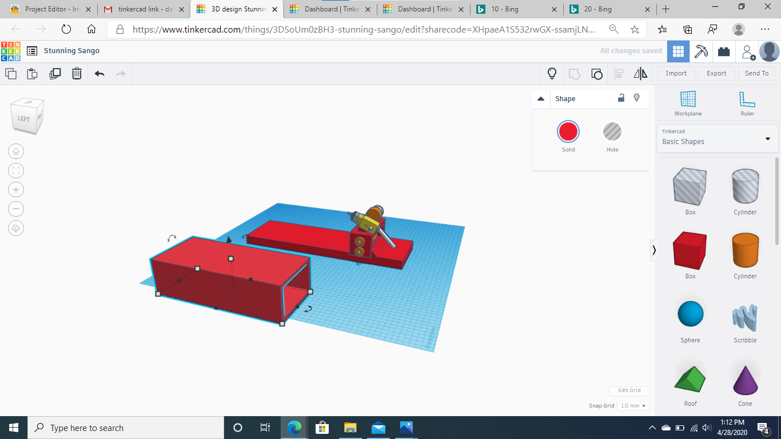Fit all shapes in view
The image size is (781, 439).
coord(16,170)
